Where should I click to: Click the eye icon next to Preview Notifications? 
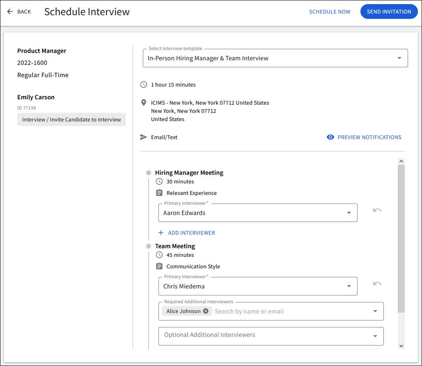point(330,137)
